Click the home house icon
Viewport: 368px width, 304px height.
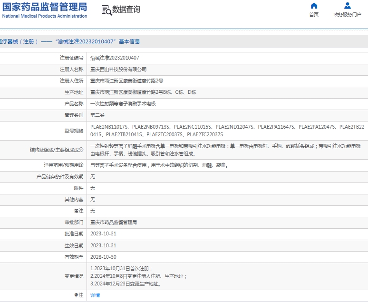(314, 5)
